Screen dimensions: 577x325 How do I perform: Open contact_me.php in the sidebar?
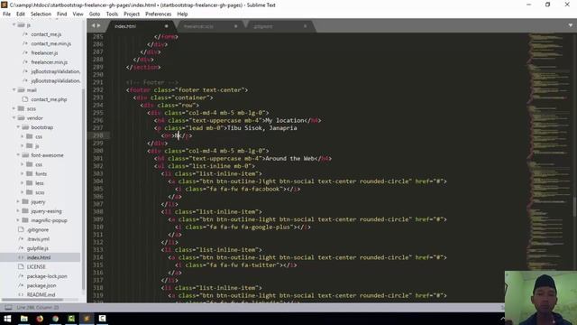49,99
